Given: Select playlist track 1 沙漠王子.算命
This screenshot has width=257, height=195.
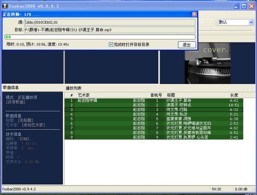Looking at the screenshot, I should pos(154,101).
